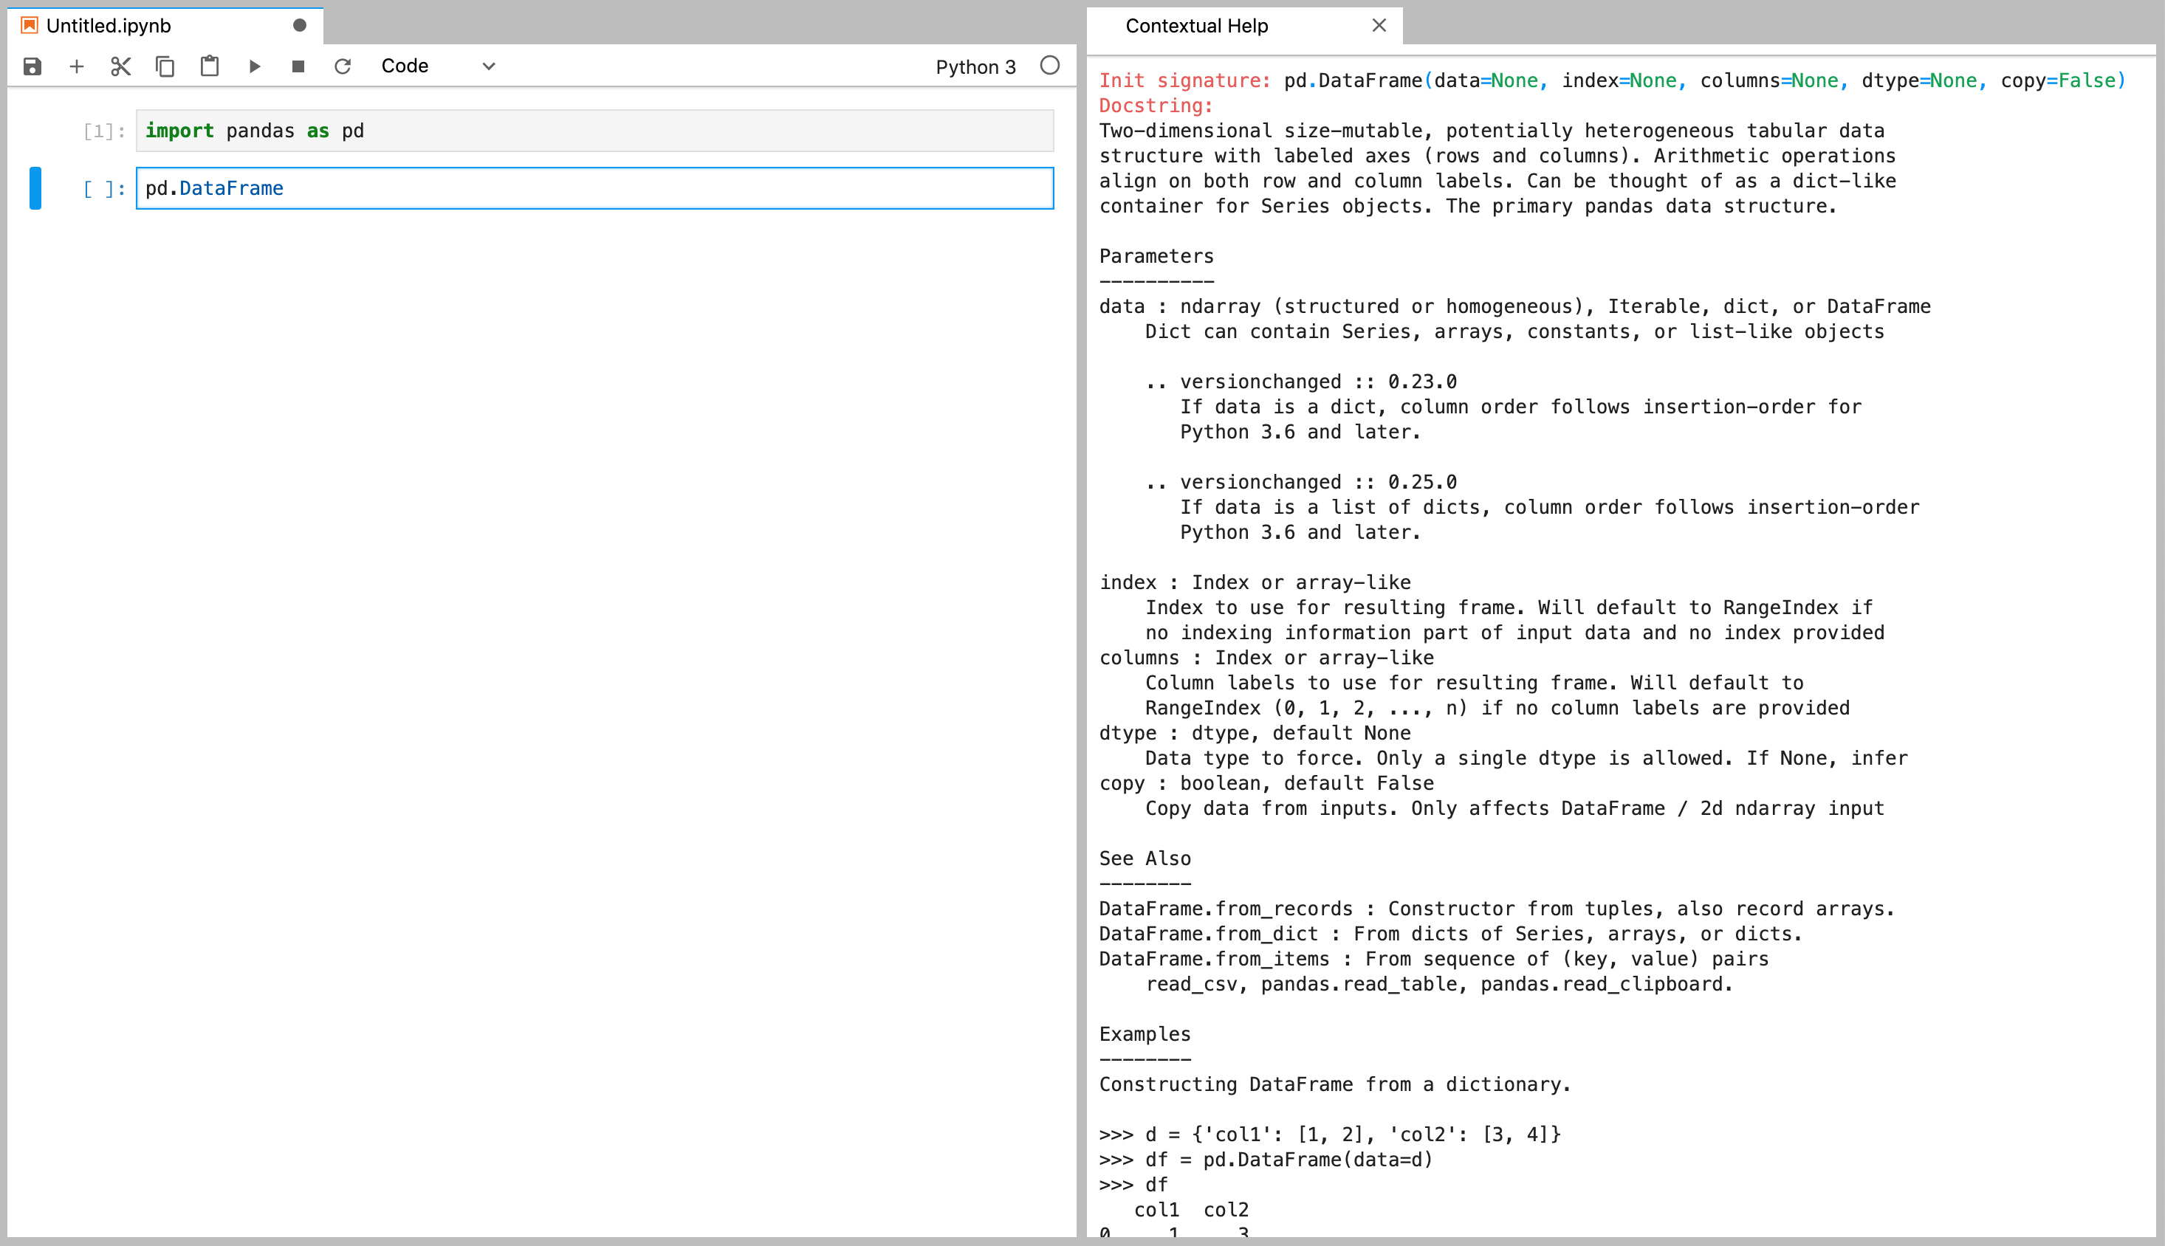Insert a new cell with plus icon
Viewport: 2165px width, 1246px height.
76,66
